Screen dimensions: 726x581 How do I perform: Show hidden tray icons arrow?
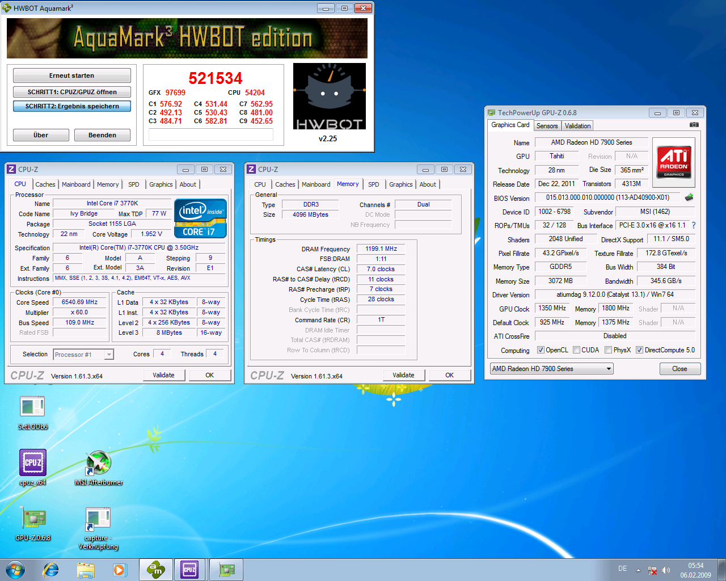[x=638, y=570]
